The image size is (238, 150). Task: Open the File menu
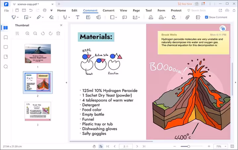(x=7, y=11)
